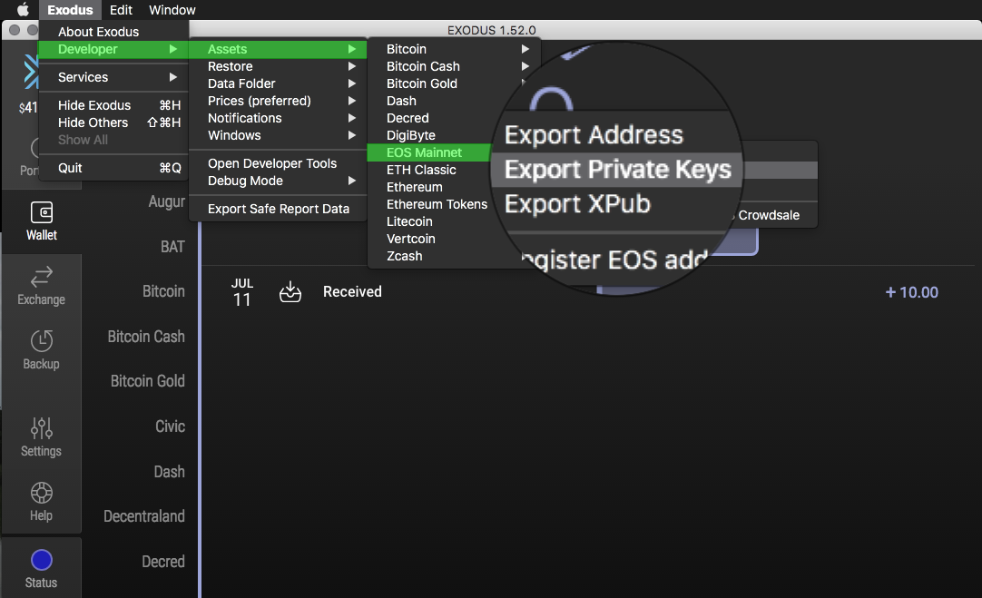Open the Assets submenu
Image resolution: width=982 pixels, height=598 pixels.
pyautogui.click(x=278, y=49)
